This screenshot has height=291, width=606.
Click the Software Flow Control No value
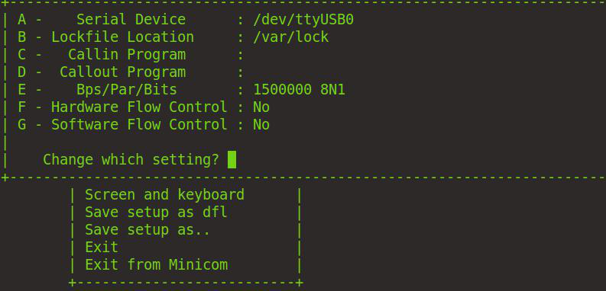tap(261, 124)
